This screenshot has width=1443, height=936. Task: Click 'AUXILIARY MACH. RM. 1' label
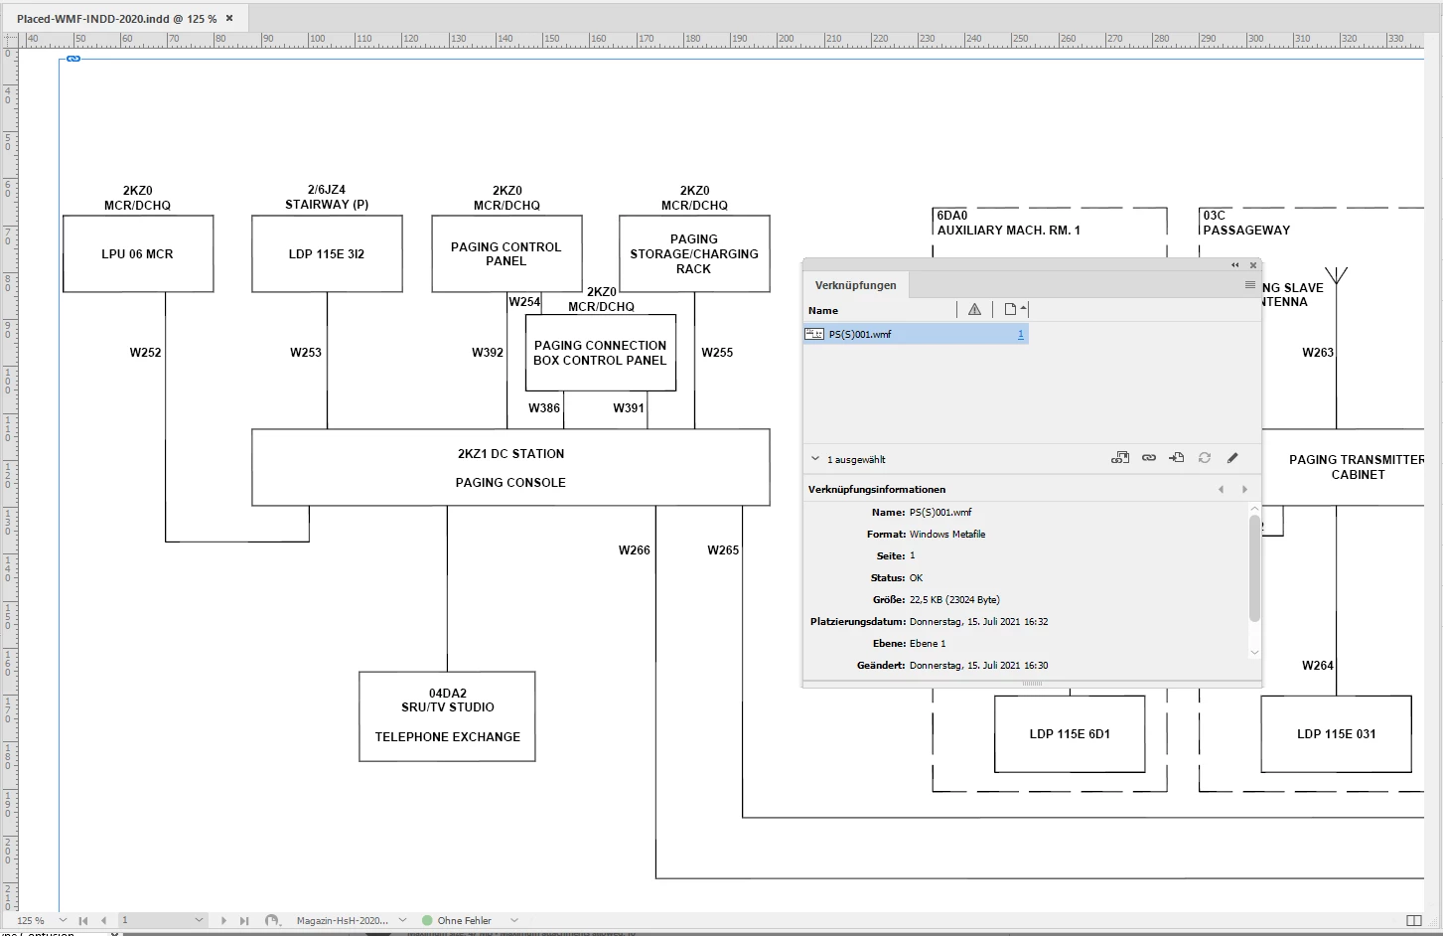1009,231
